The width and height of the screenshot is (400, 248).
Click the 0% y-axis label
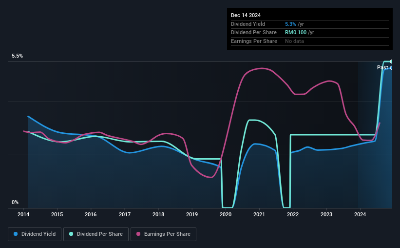[15, 202]
